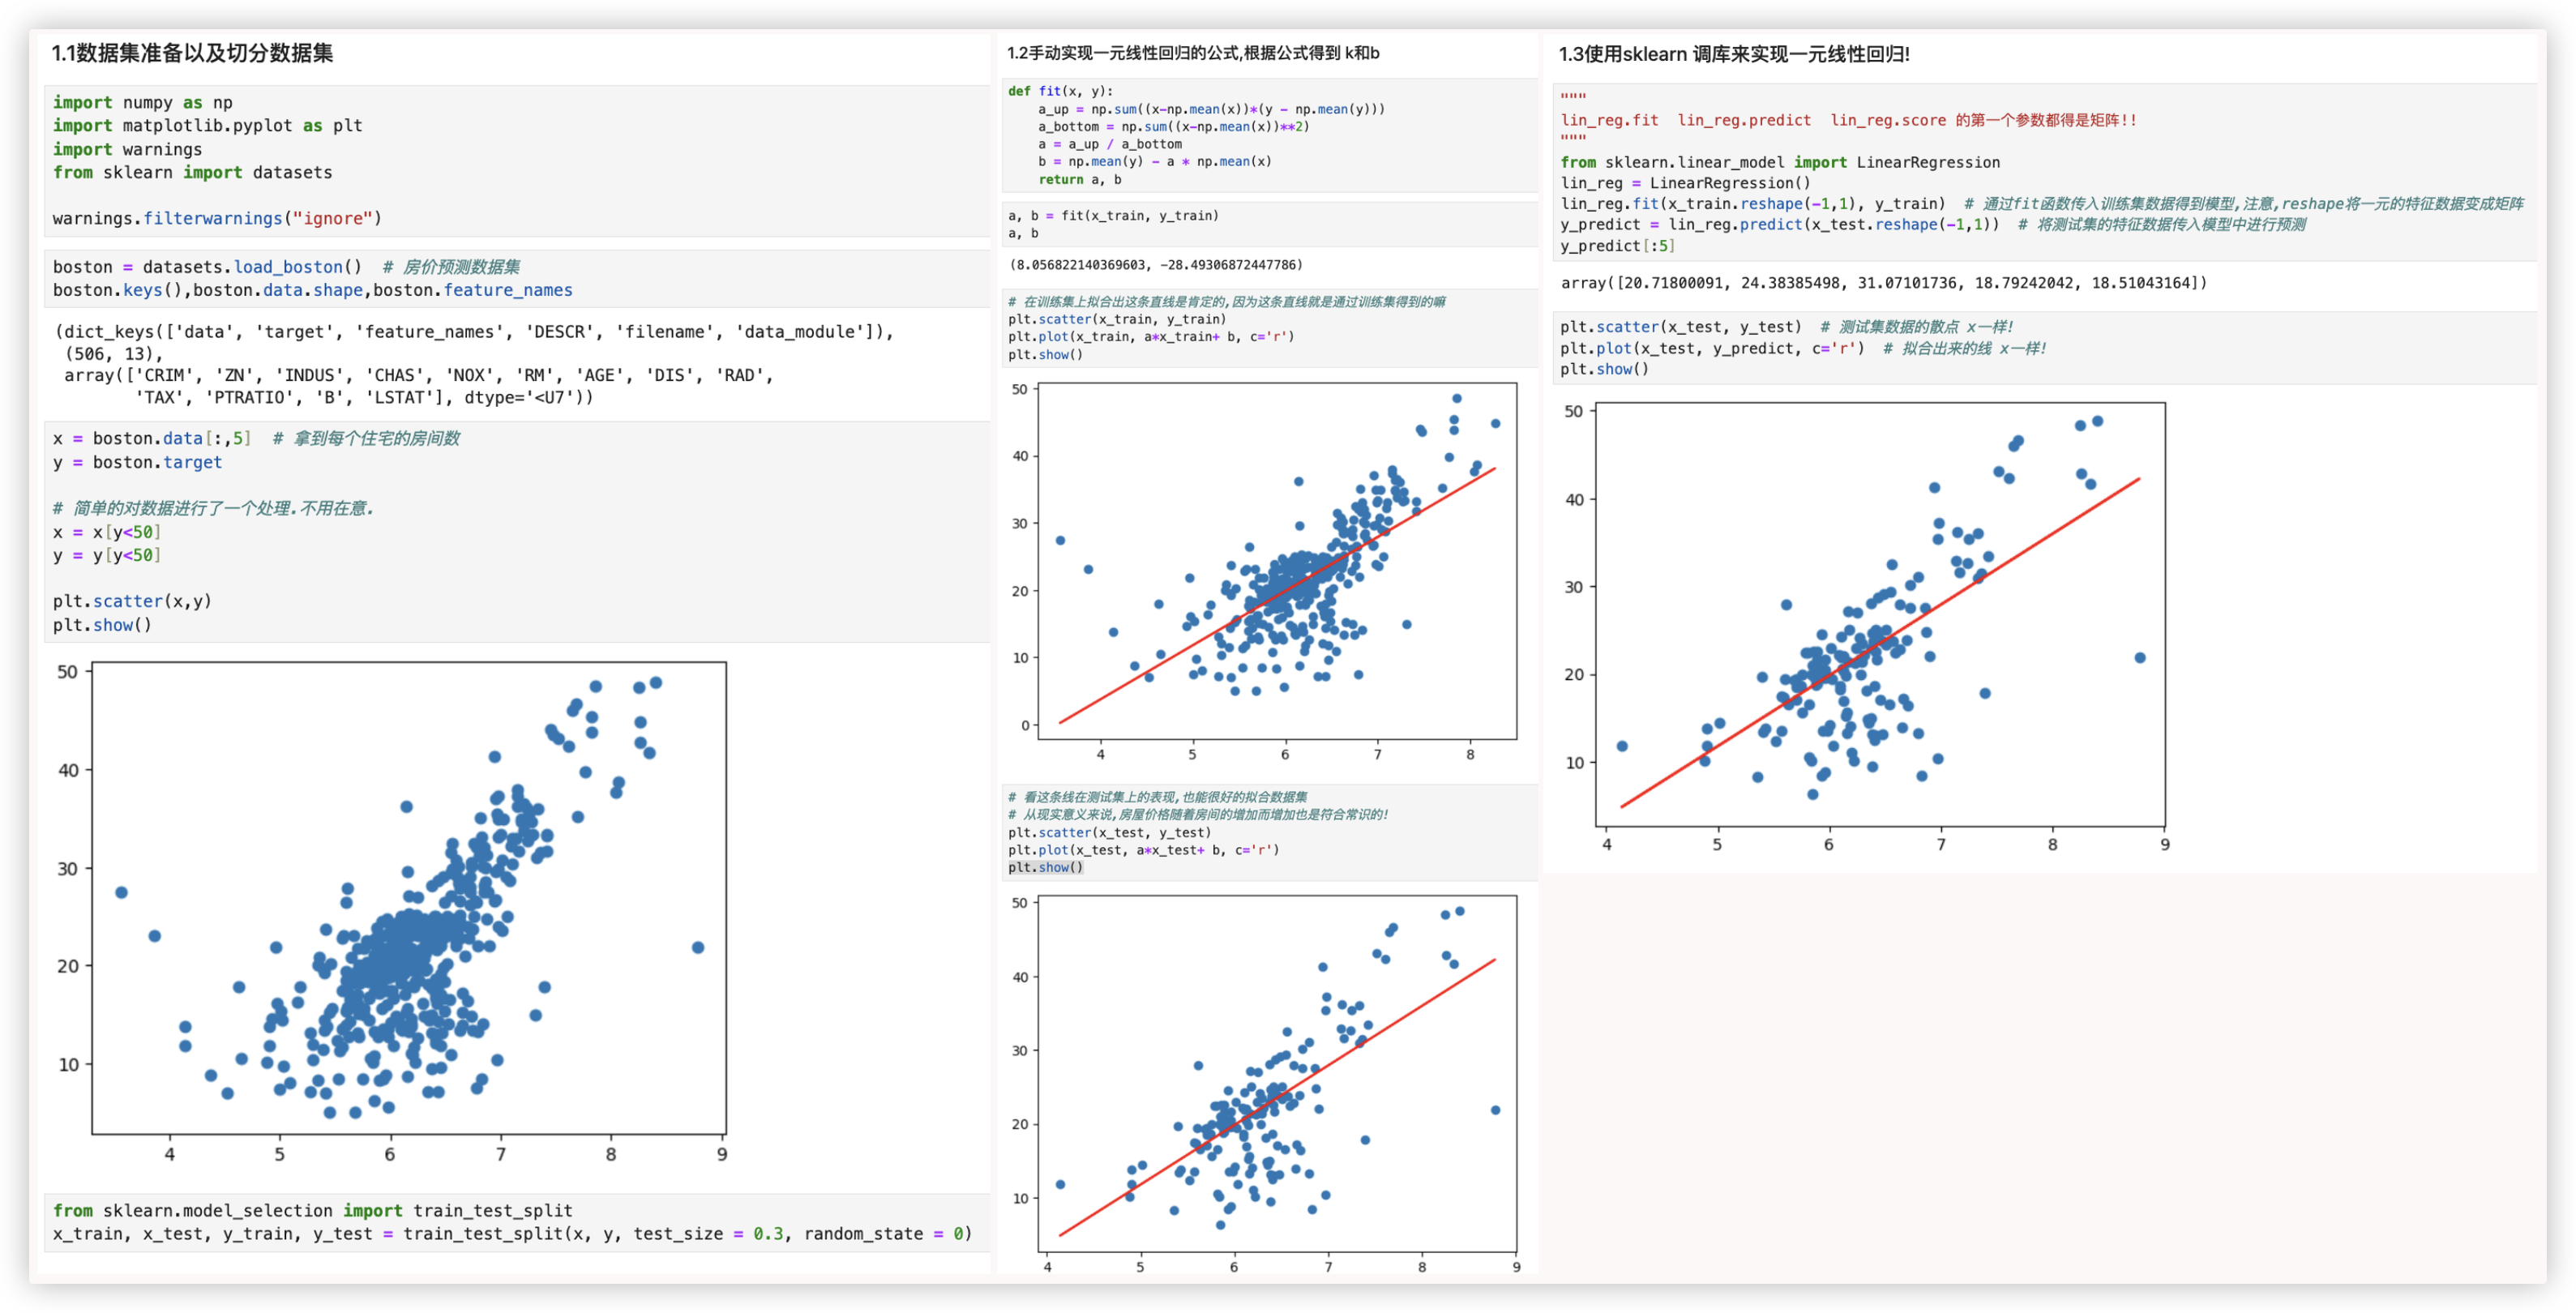This screenshot has width=2576, height=1313.
Task: Click the sklearn test prediction plot
Action: (x=1880, y=614)
